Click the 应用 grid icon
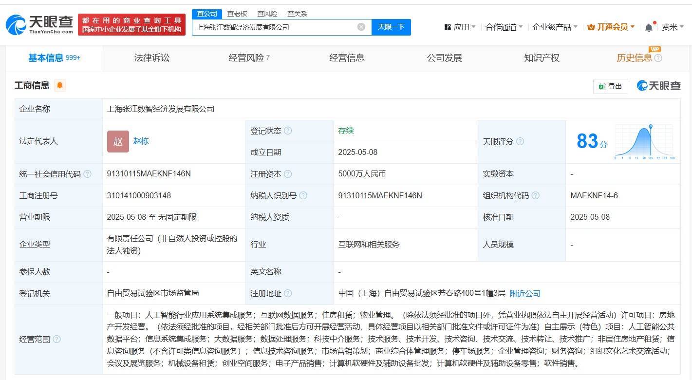 click(x=448, y=27)
